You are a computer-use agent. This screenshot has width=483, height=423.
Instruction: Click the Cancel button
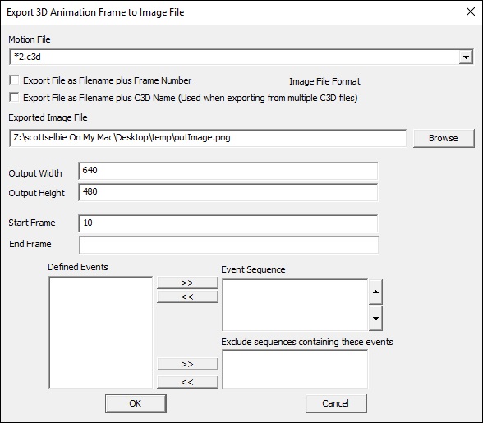click(336, 403)
